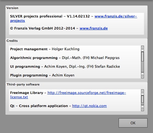Click the 'Third-party software' group title

click(x=23, y=84)
